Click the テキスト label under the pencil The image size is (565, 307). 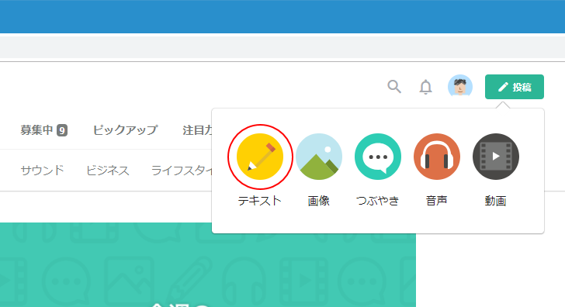pyautogui.click(x=259, y=201)
